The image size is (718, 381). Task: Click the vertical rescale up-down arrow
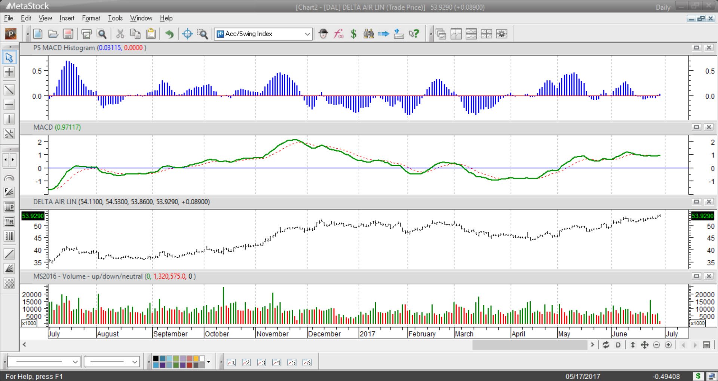633,345
